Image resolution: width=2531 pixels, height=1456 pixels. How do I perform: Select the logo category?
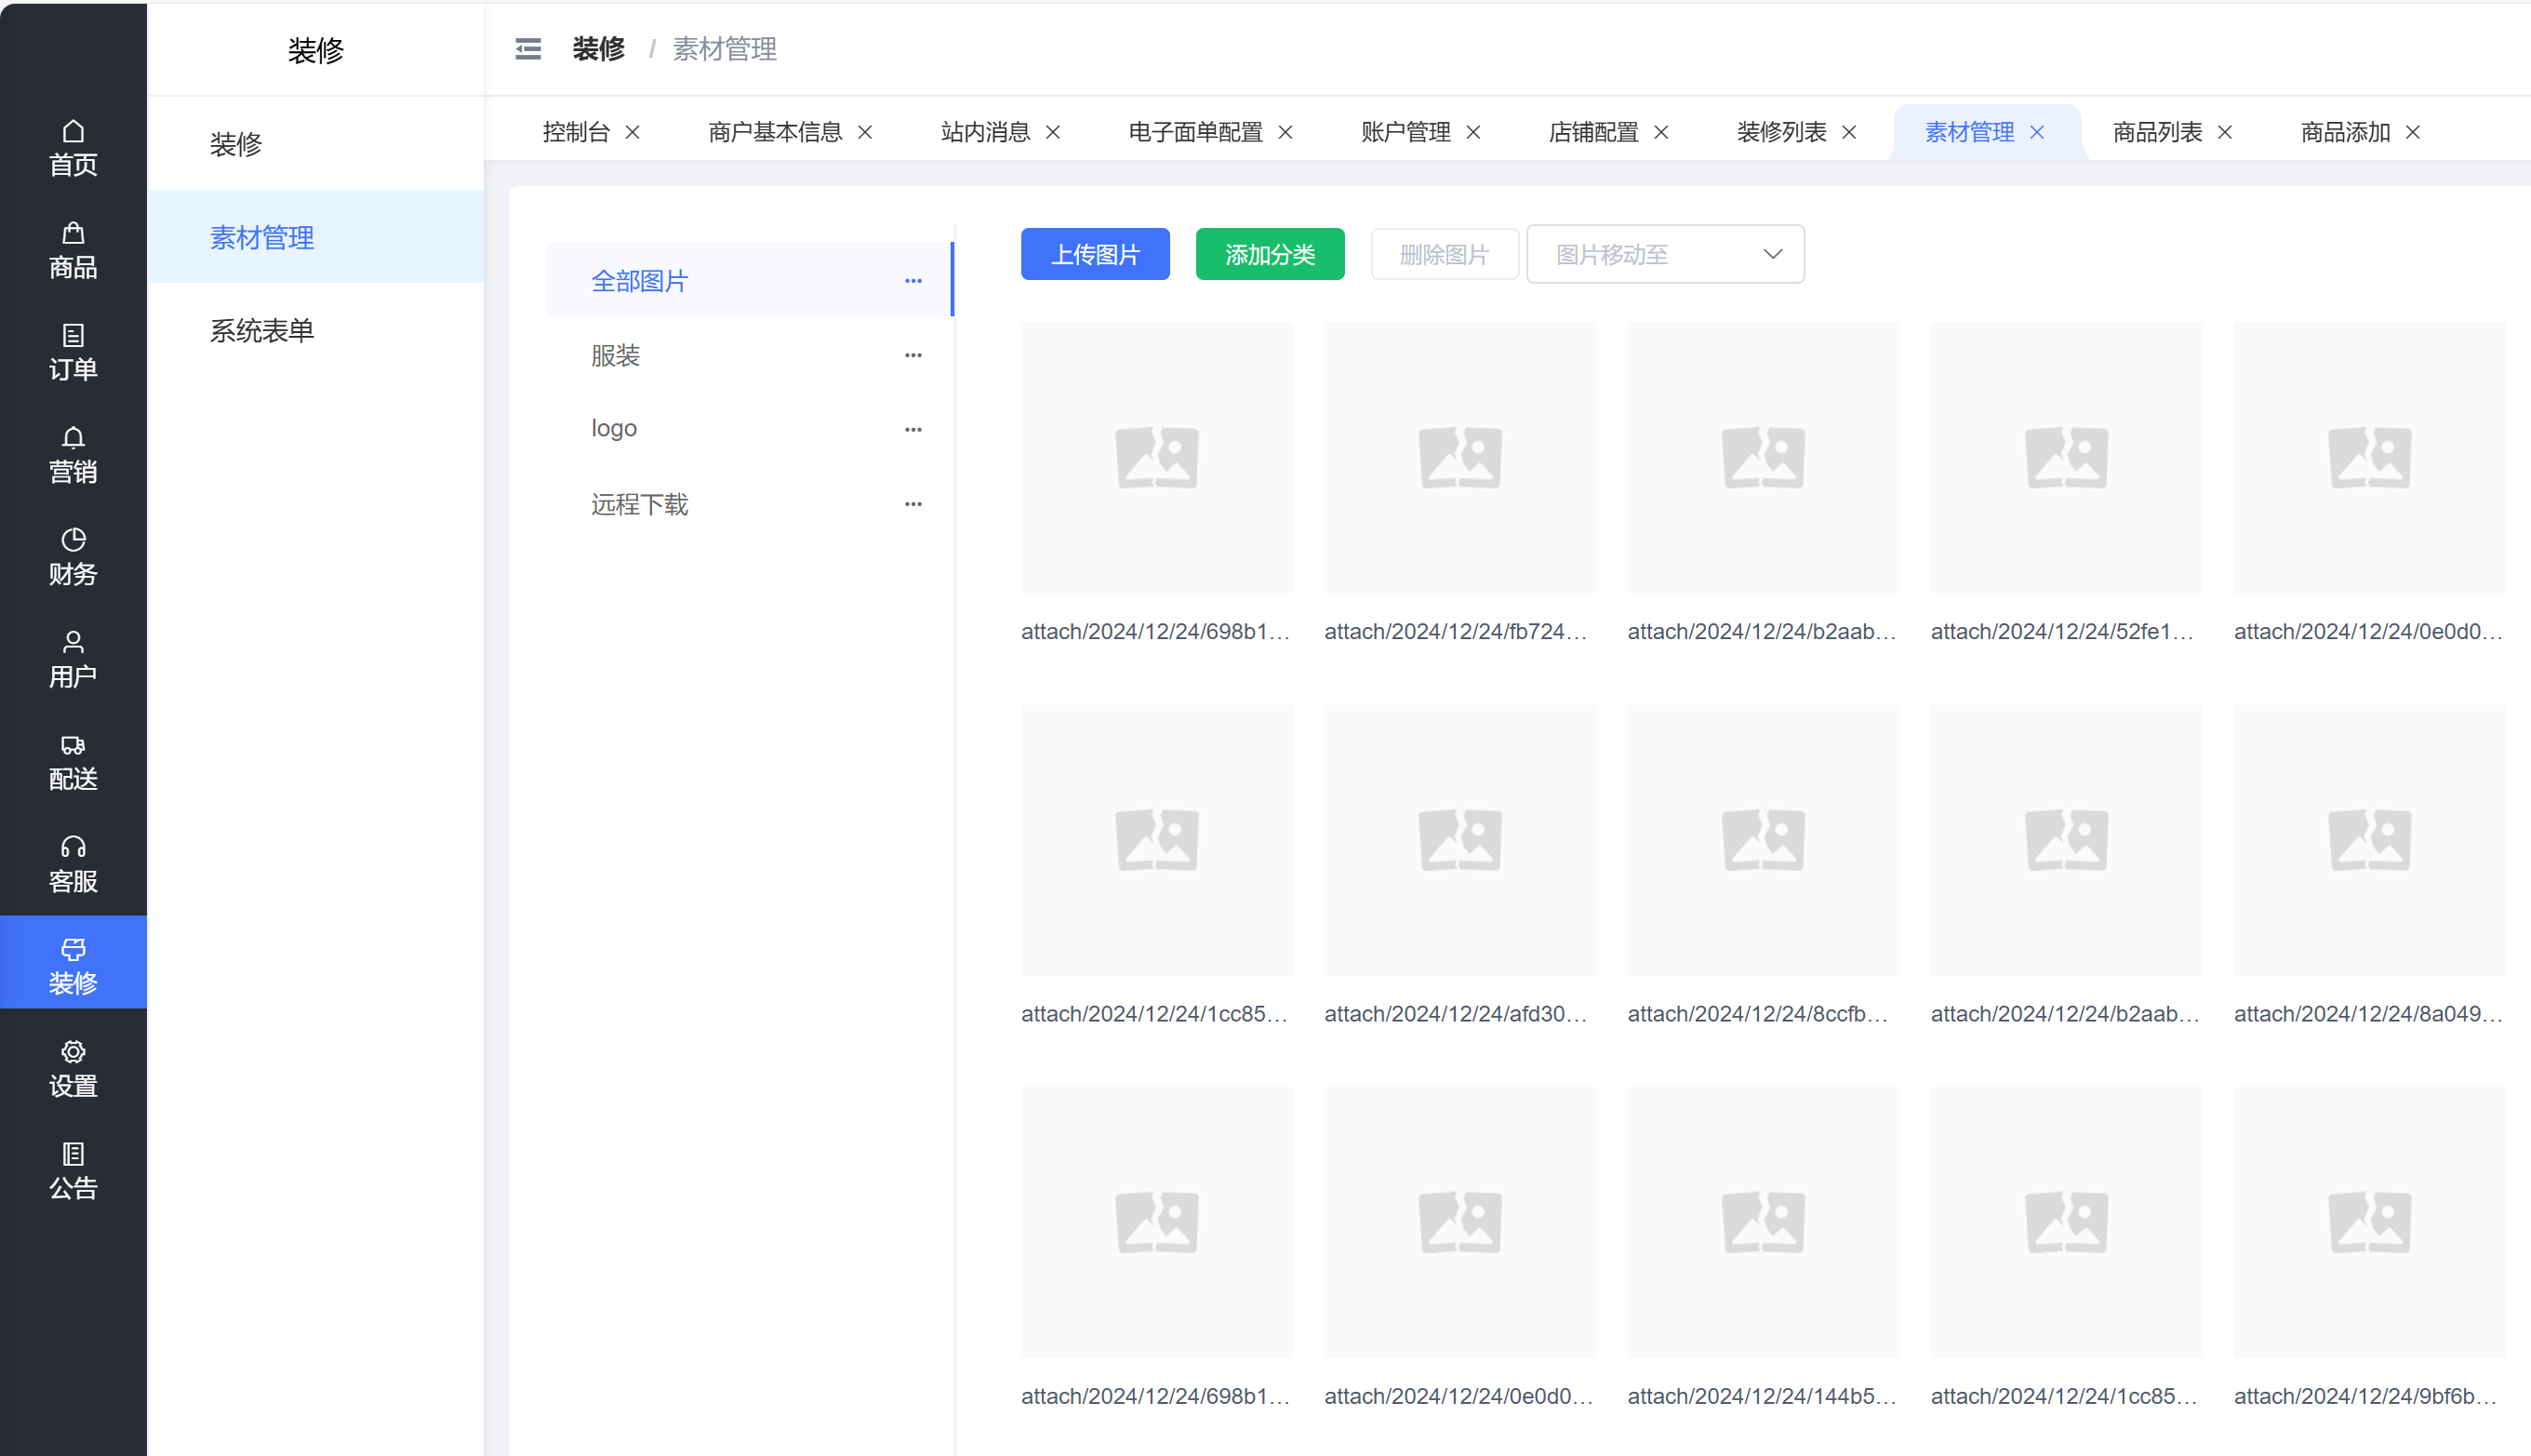point(750,429)
